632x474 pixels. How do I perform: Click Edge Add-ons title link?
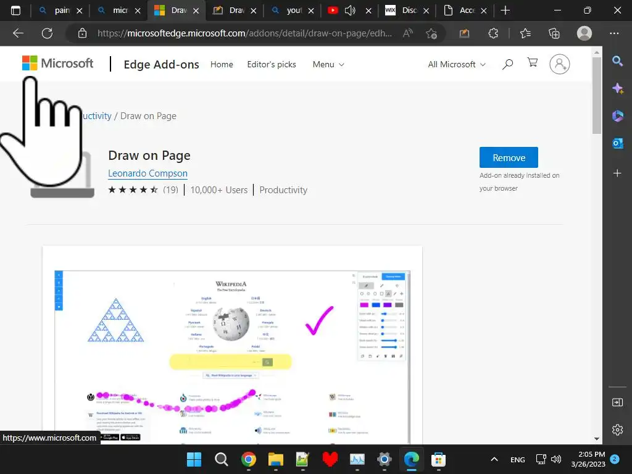click(x=161, y=64)
